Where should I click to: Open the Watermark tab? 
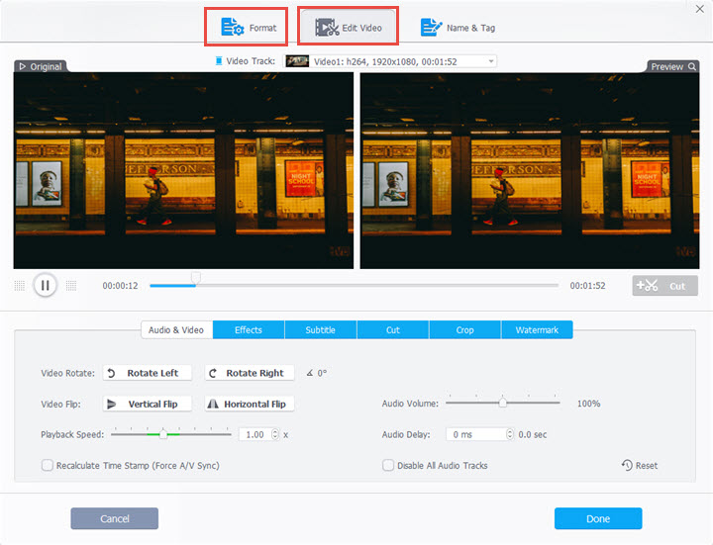(x=537, y=330)
